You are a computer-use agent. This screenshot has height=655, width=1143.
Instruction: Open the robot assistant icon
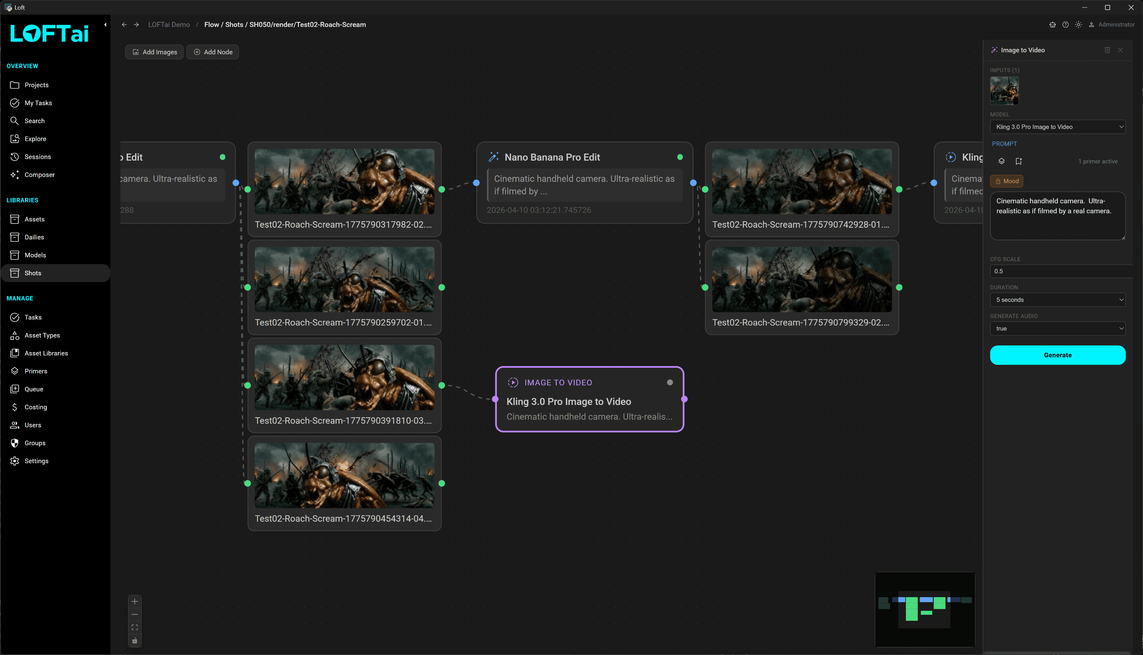(x=1052, y=25)
